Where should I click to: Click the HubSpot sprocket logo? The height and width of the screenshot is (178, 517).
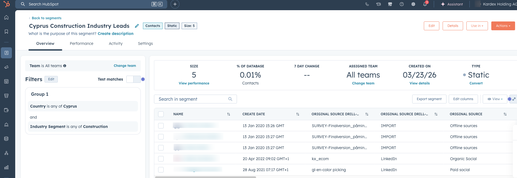point(7,4)
